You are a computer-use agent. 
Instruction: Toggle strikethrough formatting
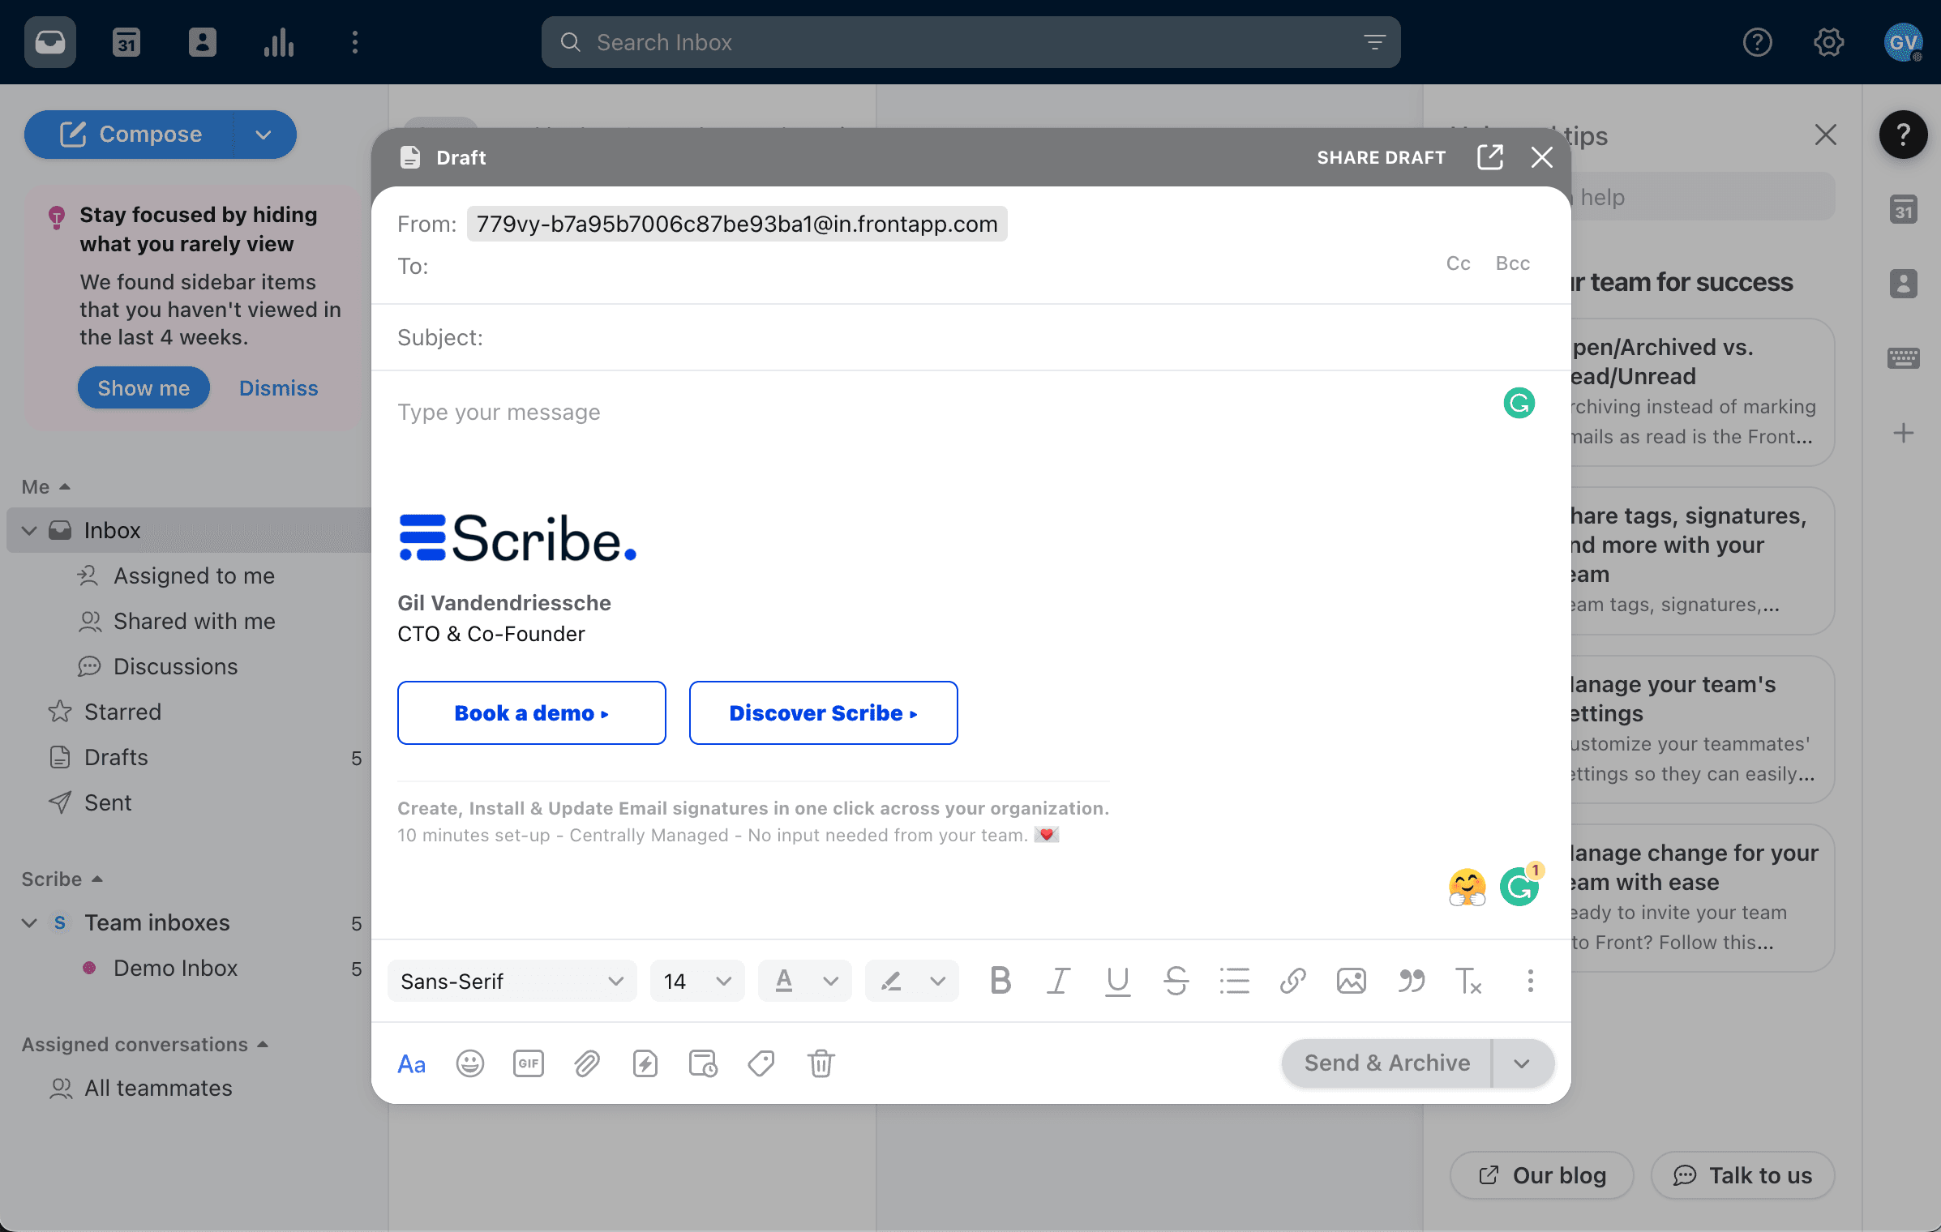tap(1176, 981)
